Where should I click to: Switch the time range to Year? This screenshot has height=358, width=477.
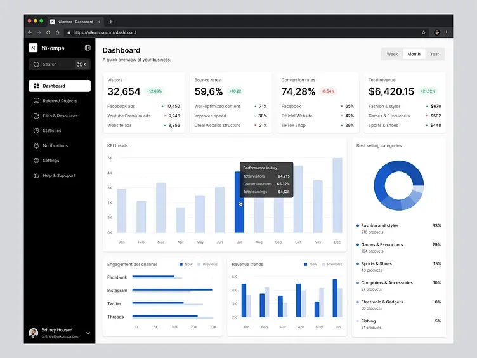point(435,54)
